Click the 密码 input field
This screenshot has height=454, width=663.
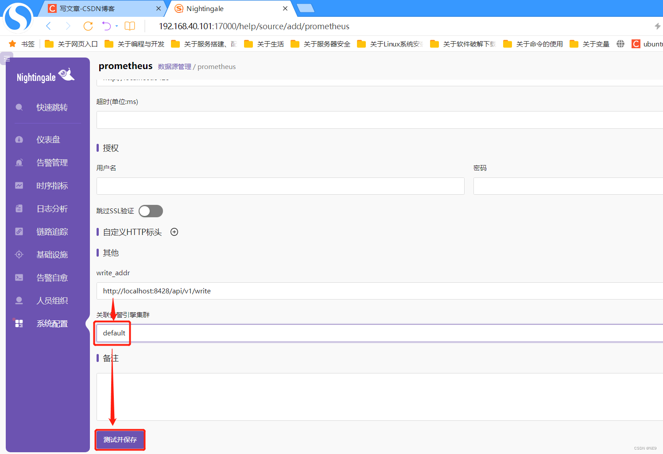pos(568,186)
